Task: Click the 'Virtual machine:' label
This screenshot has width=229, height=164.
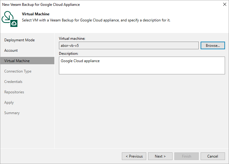Action: pyautogui.click(x=72, y=39)
